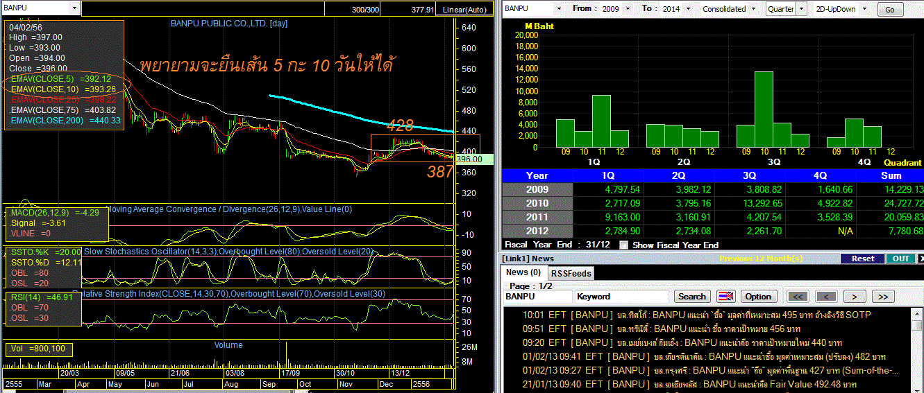Click cell 9,163.00 for 2011 1Q

click(x=610, y=217)
